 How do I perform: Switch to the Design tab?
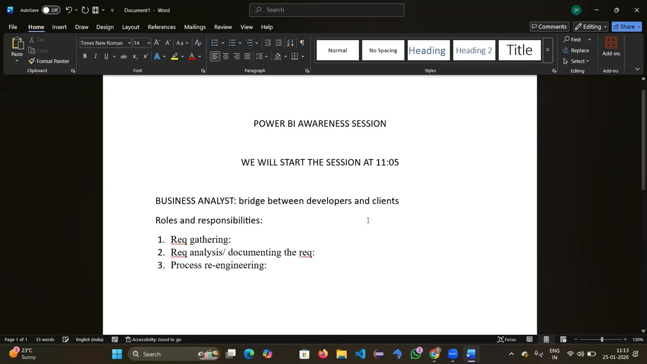[105, 27]
